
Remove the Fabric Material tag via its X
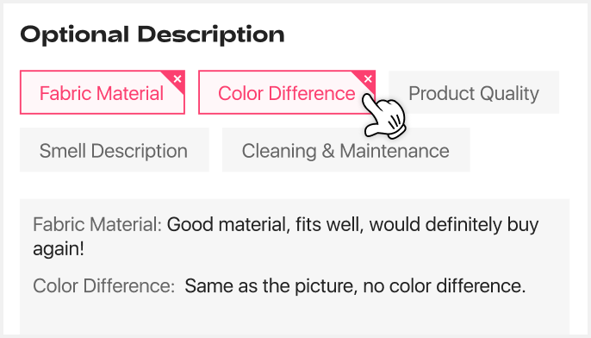[177, 78]
